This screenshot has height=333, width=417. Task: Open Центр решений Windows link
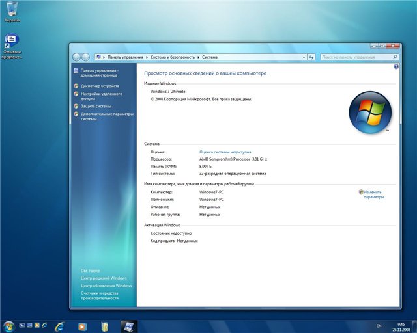[x=104, y=278]
